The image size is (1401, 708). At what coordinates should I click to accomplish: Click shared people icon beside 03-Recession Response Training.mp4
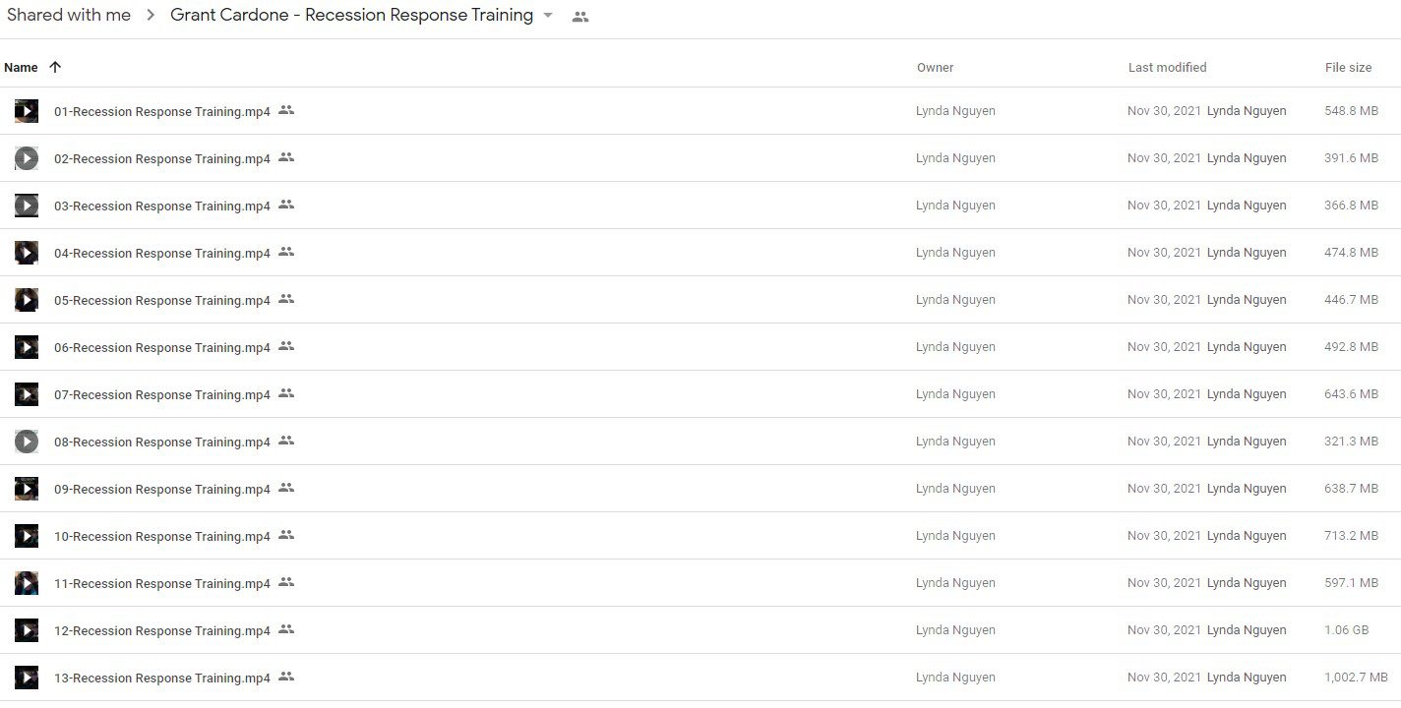(x=286, y=205)
